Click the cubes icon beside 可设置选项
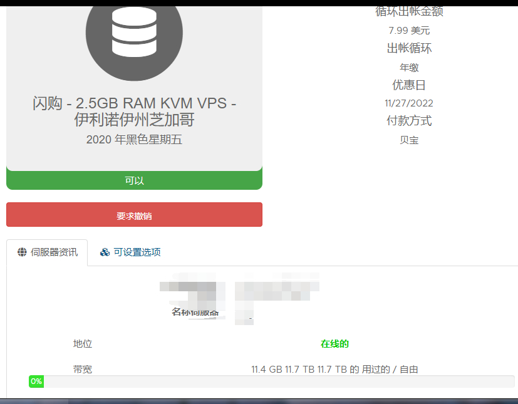518x404 pixels. tap(105, 252)
